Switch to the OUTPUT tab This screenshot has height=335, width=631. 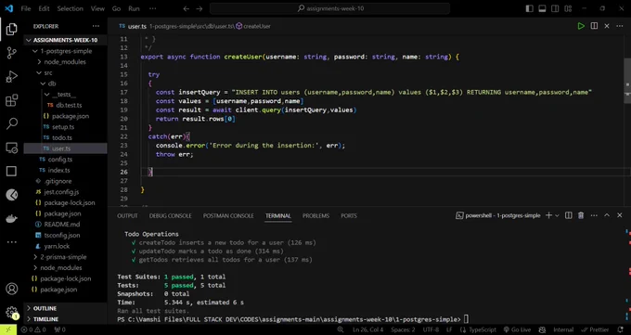[x=127, y=216]
